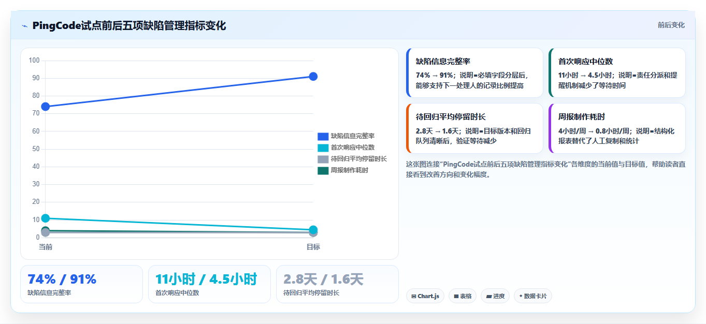This screenshot has width=706, height=324.
Task: Toggle the 周报制作耗时 legend color box
Action: (x=323, y=170)
